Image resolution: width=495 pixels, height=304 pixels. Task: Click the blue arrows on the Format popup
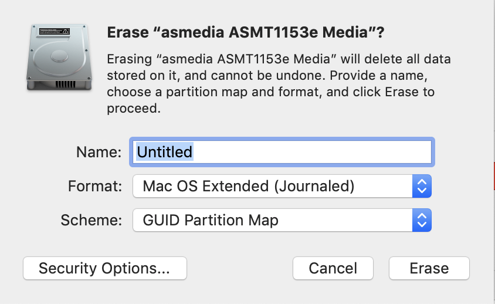coord(422,187)
